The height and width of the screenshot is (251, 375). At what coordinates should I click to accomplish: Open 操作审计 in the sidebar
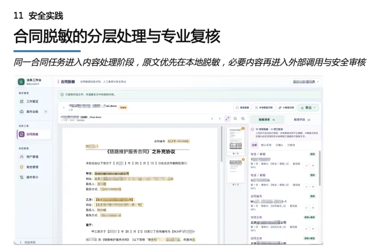32,177
